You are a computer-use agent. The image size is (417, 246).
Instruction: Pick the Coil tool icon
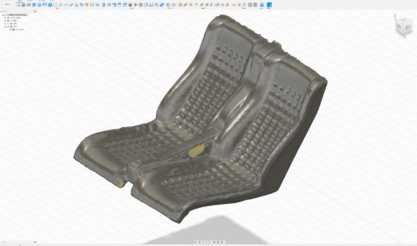(x=92, y=5)
